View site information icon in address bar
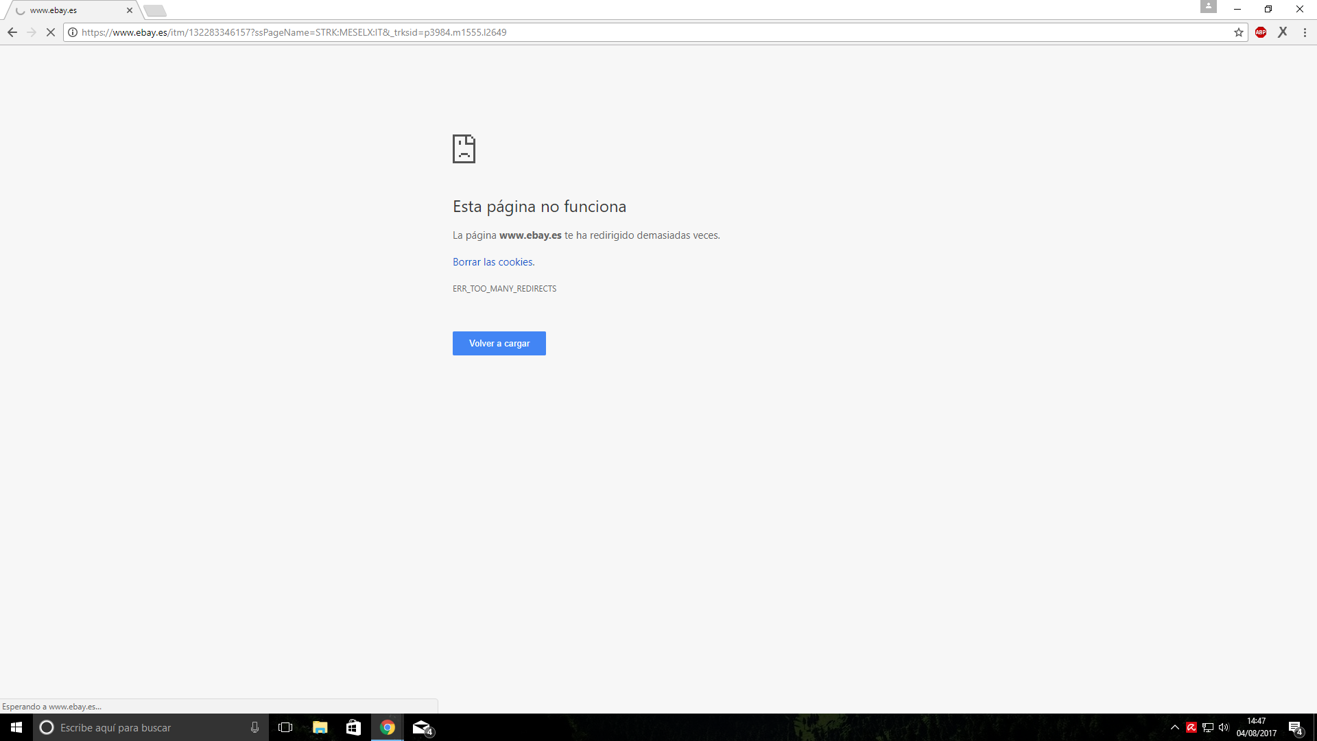 point(73,32)
